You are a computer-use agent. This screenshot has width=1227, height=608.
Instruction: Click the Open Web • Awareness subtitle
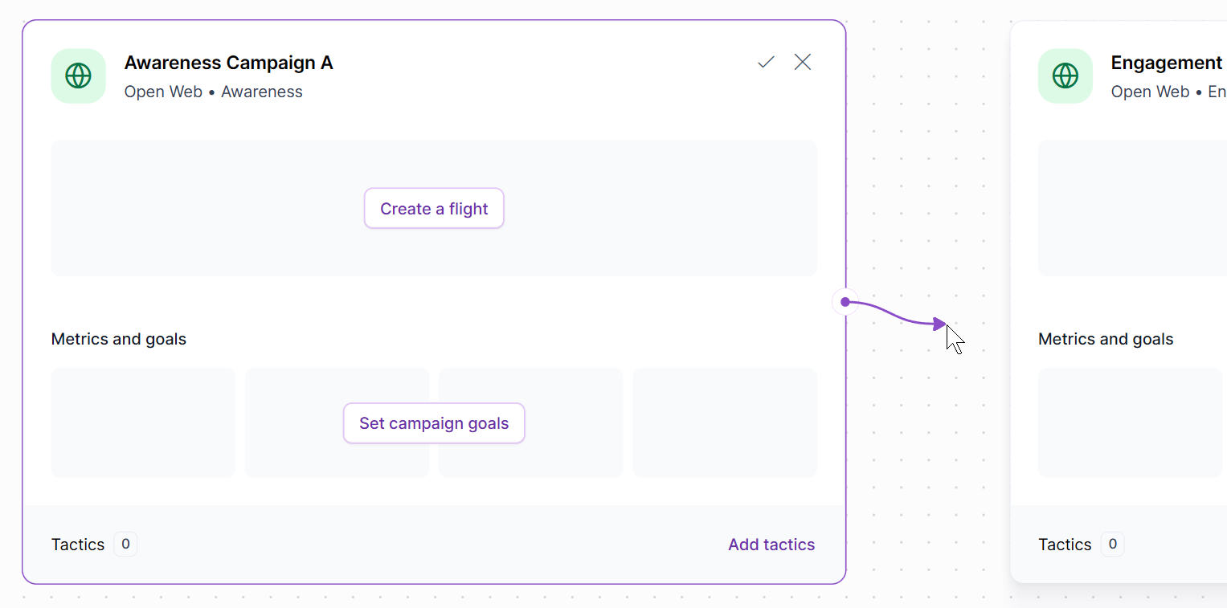213,92
